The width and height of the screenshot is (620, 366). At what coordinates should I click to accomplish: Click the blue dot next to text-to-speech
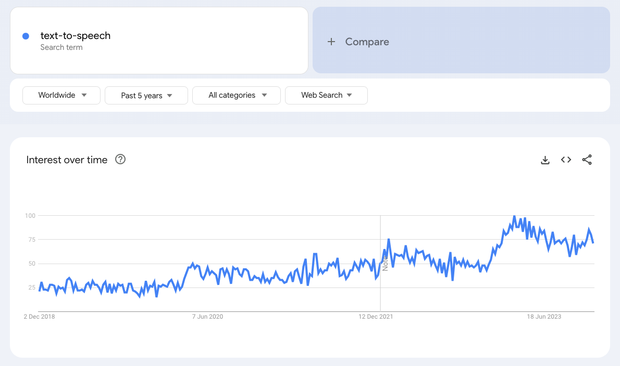coord(26,36)
